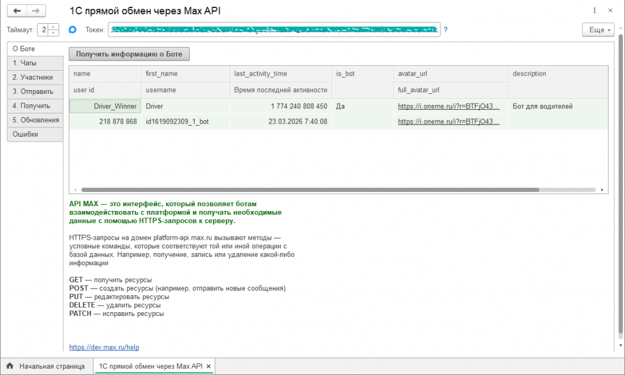
Task: Select the Да is_bot cell
Action: point(363,113)
